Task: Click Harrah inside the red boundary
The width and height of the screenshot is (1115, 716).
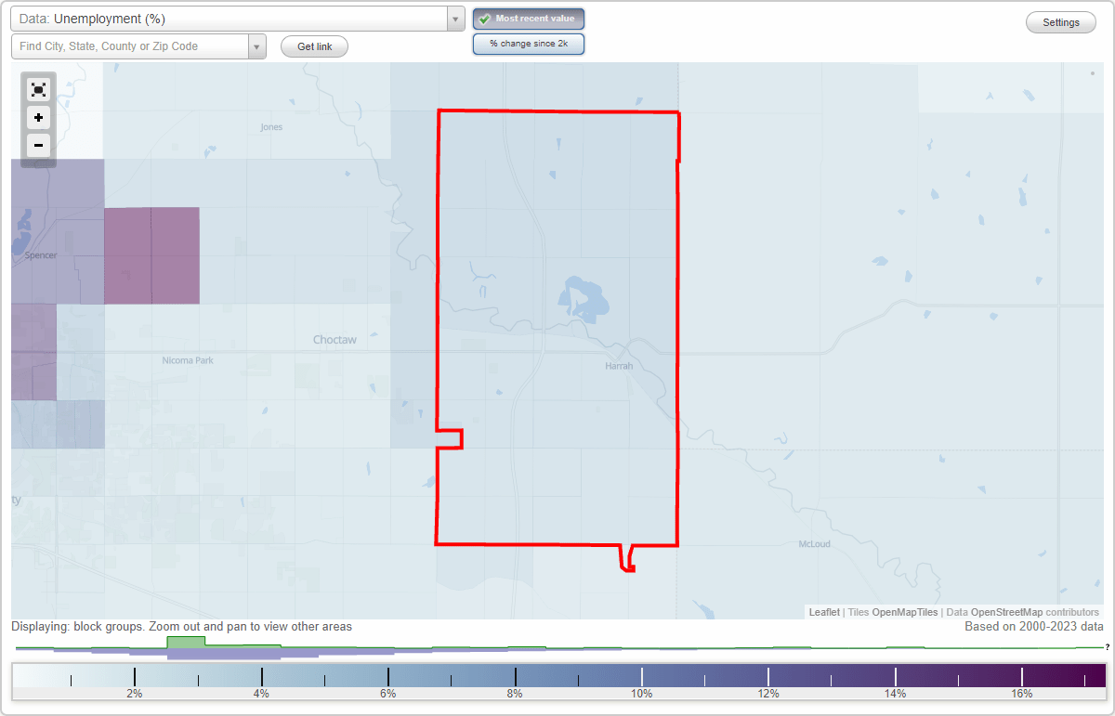Action: click(x=618, y=366)
